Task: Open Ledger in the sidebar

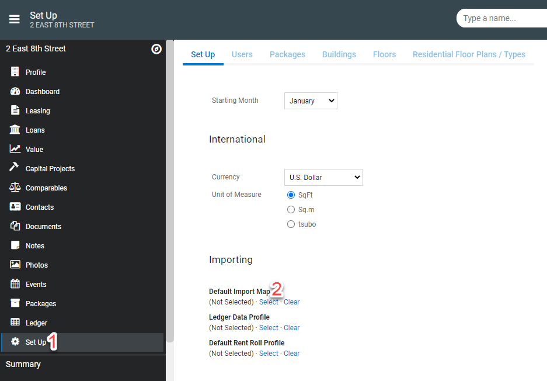Action: [36, 323]
